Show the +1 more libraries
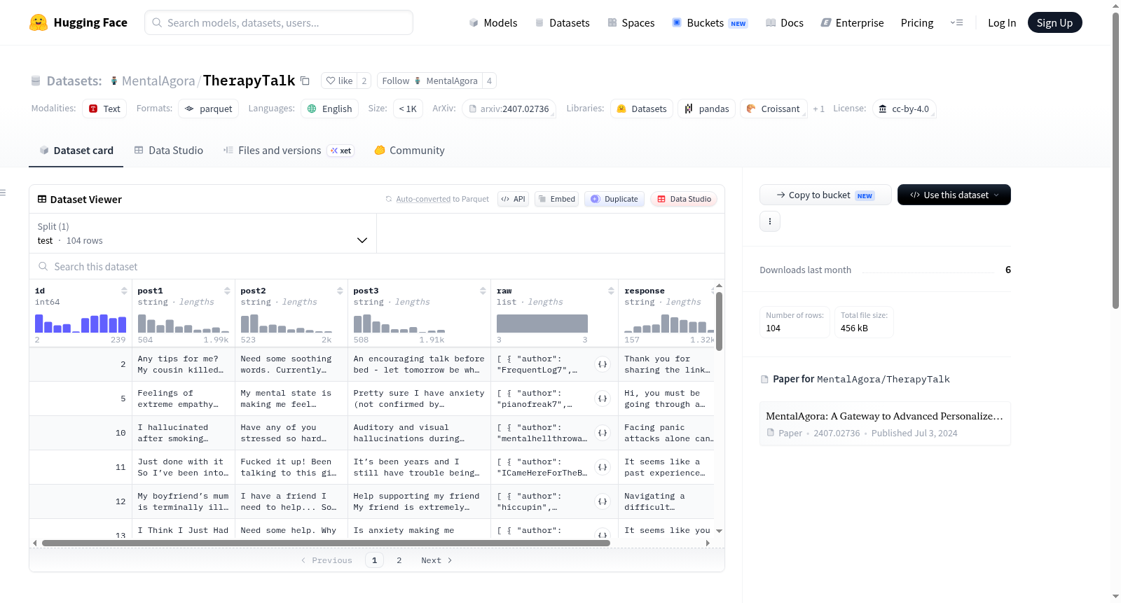Image resolution: width=1121 pixels, height=603 pixels. tap(818, 109)
